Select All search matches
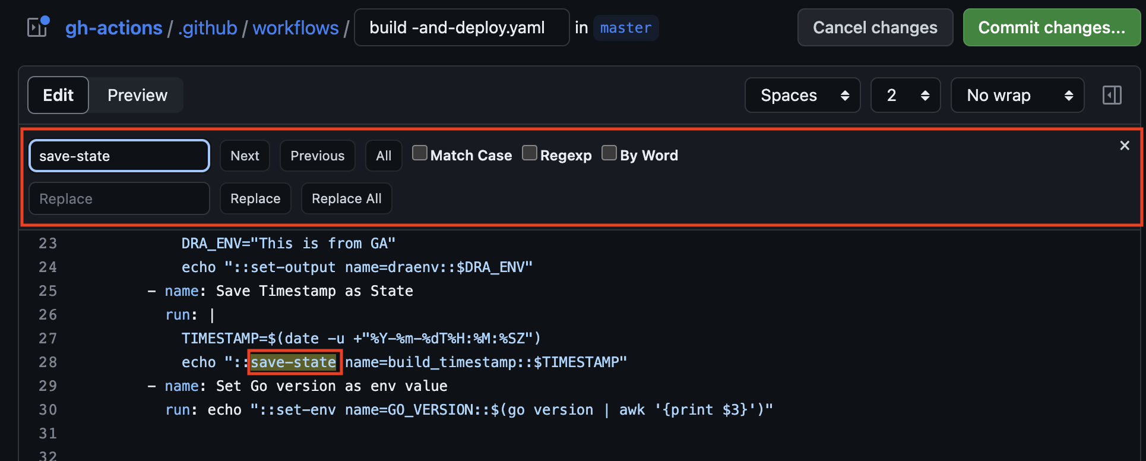This screenshot has height=461, width=1146. (x=384, y=156)
